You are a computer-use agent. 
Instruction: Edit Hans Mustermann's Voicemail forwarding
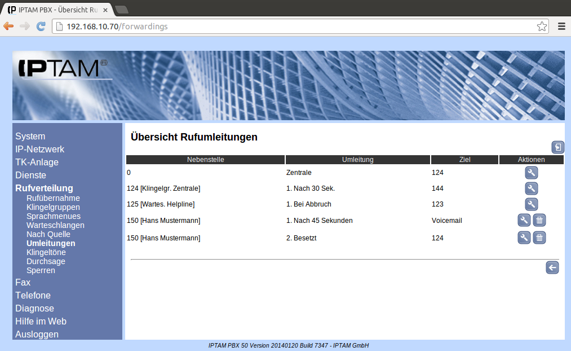524,221
